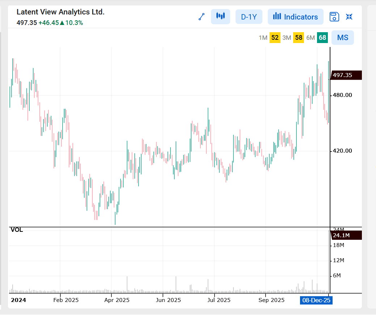Open the Indicators menu

click(295, 17)
